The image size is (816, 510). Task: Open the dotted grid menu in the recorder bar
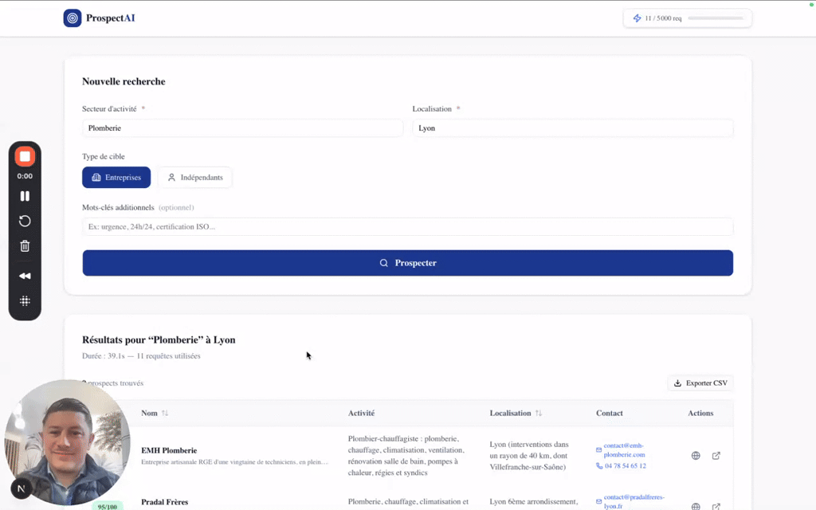tap(25, 300)
